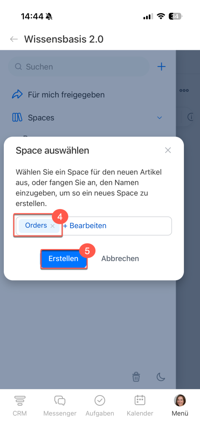Tap the Spaces books icon
Viewport: 200px width, 436px height.
[17, 118]
